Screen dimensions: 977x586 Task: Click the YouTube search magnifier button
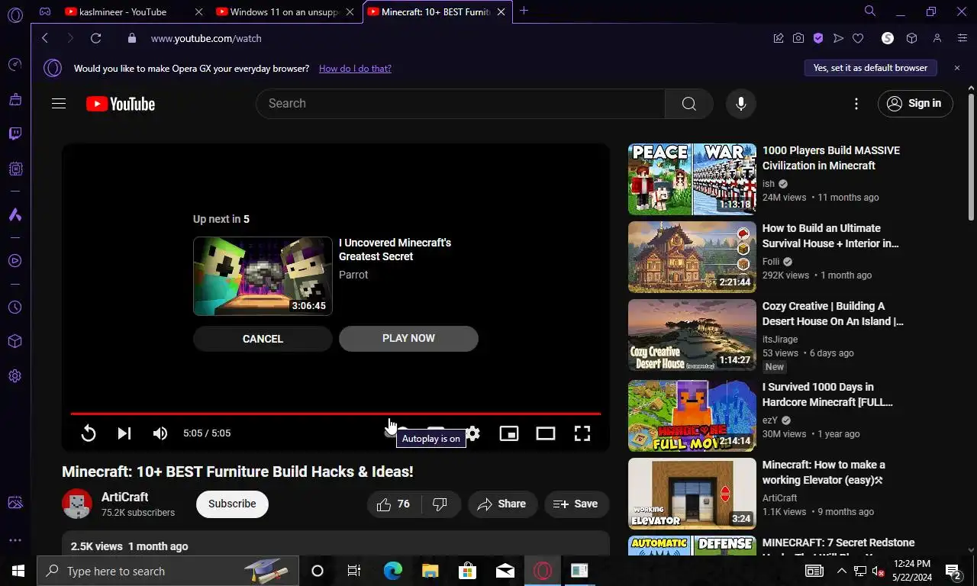click(x=689, y=104)
